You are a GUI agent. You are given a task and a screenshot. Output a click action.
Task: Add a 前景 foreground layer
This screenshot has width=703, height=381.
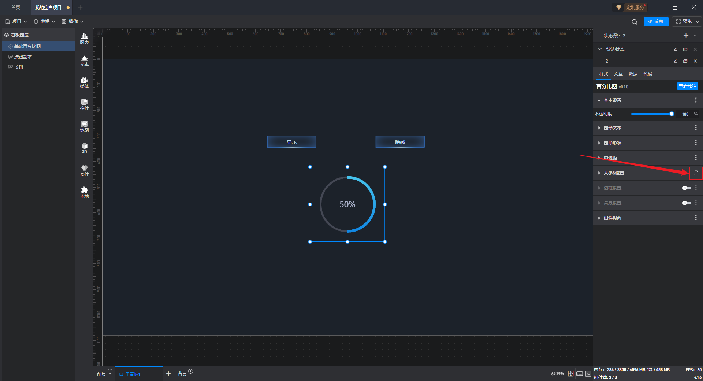click(110, 371)
